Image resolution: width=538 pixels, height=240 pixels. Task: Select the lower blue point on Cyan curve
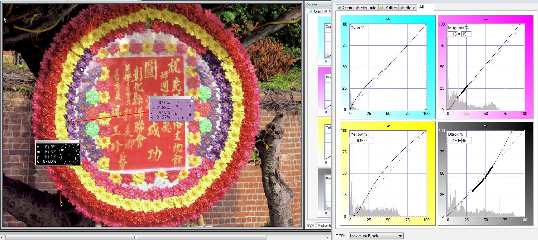click(359, 95)
